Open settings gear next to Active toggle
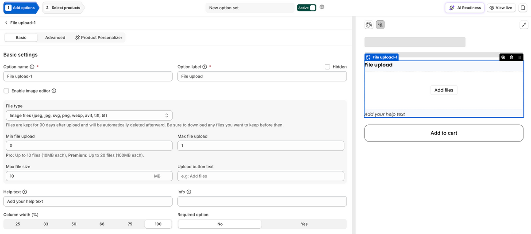This screenshot has width=531, height=234. [322, 7]
